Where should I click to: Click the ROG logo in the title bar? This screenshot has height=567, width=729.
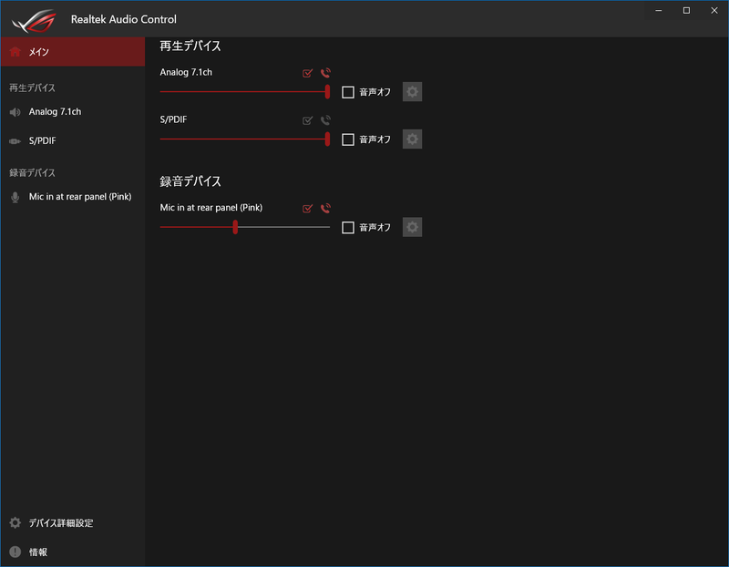(x=33, y=18)
